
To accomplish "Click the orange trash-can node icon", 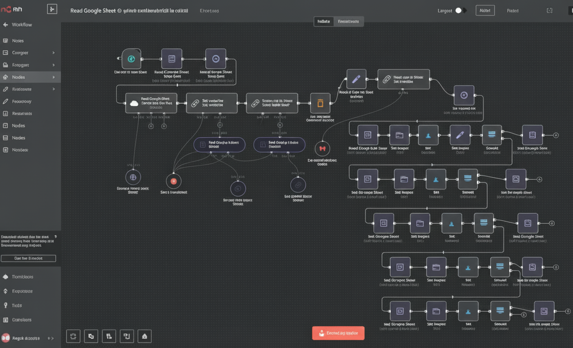I will click(320, 103).
